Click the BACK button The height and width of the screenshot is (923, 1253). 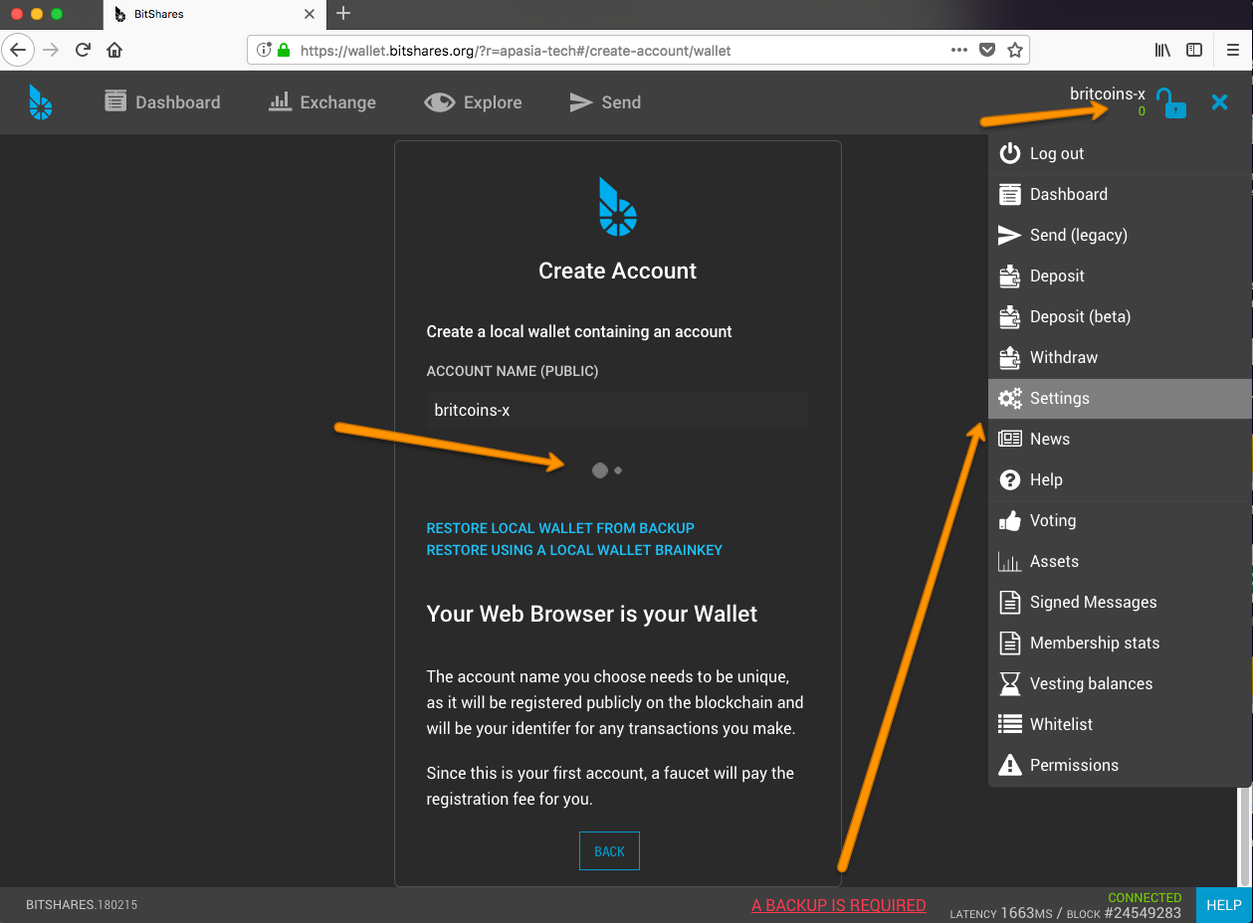point(609,851)
